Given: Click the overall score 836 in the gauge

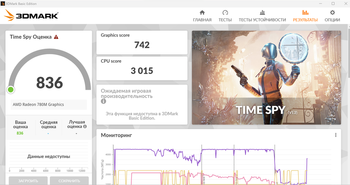Looking at the screenshot, I should (x=49, y=83).
